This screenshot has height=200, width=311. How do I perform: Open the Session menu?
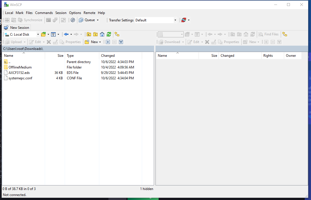click(x=61, y=13)
